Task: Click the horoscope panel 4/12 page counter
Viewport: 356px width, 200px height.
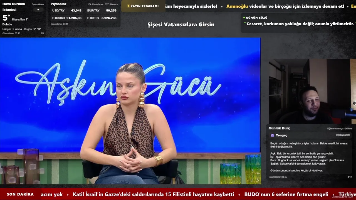Action: tap(350, 177)
